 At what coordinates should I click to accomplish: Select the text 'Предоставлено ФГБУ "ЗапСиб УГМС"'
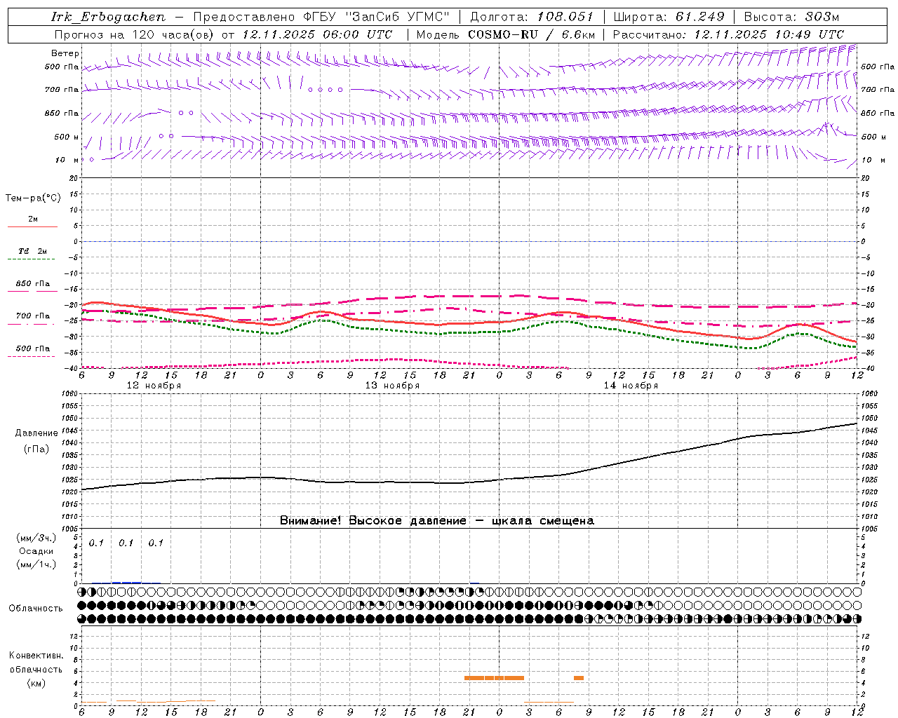321,17
